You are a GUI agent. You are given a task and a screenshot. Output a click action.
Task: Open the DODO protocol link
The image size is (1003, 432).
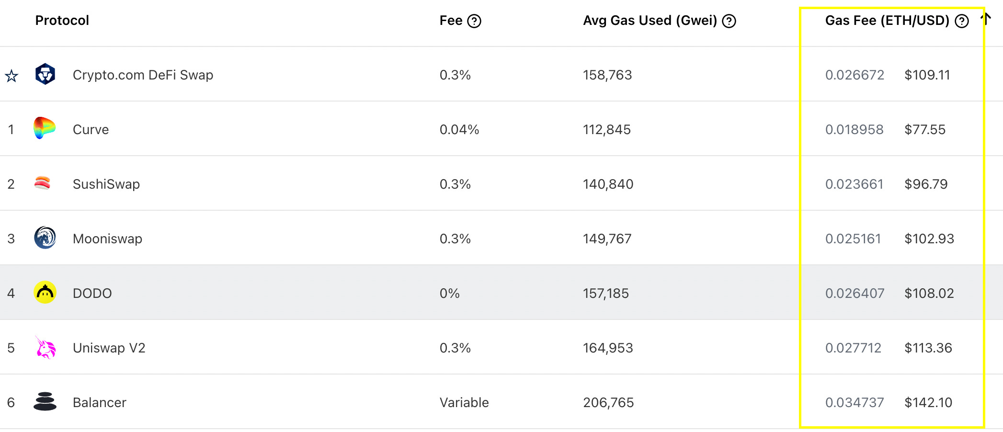[x=92, y=293]
